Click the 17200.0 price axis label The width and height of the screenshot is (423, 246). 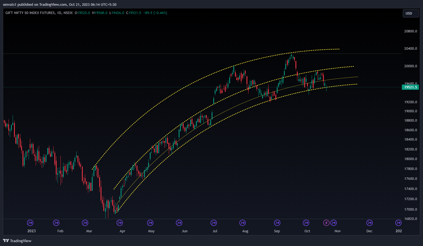point(410,199)
